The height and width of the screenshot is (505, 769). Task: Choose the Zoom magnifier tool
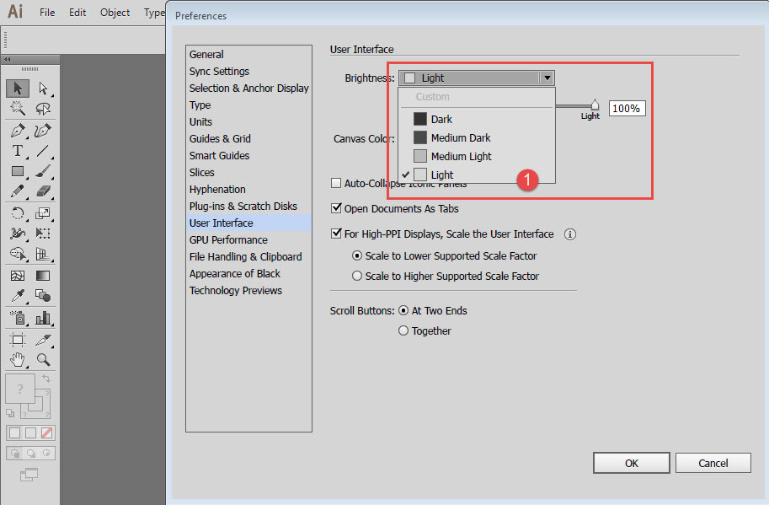tap(43, 360)
